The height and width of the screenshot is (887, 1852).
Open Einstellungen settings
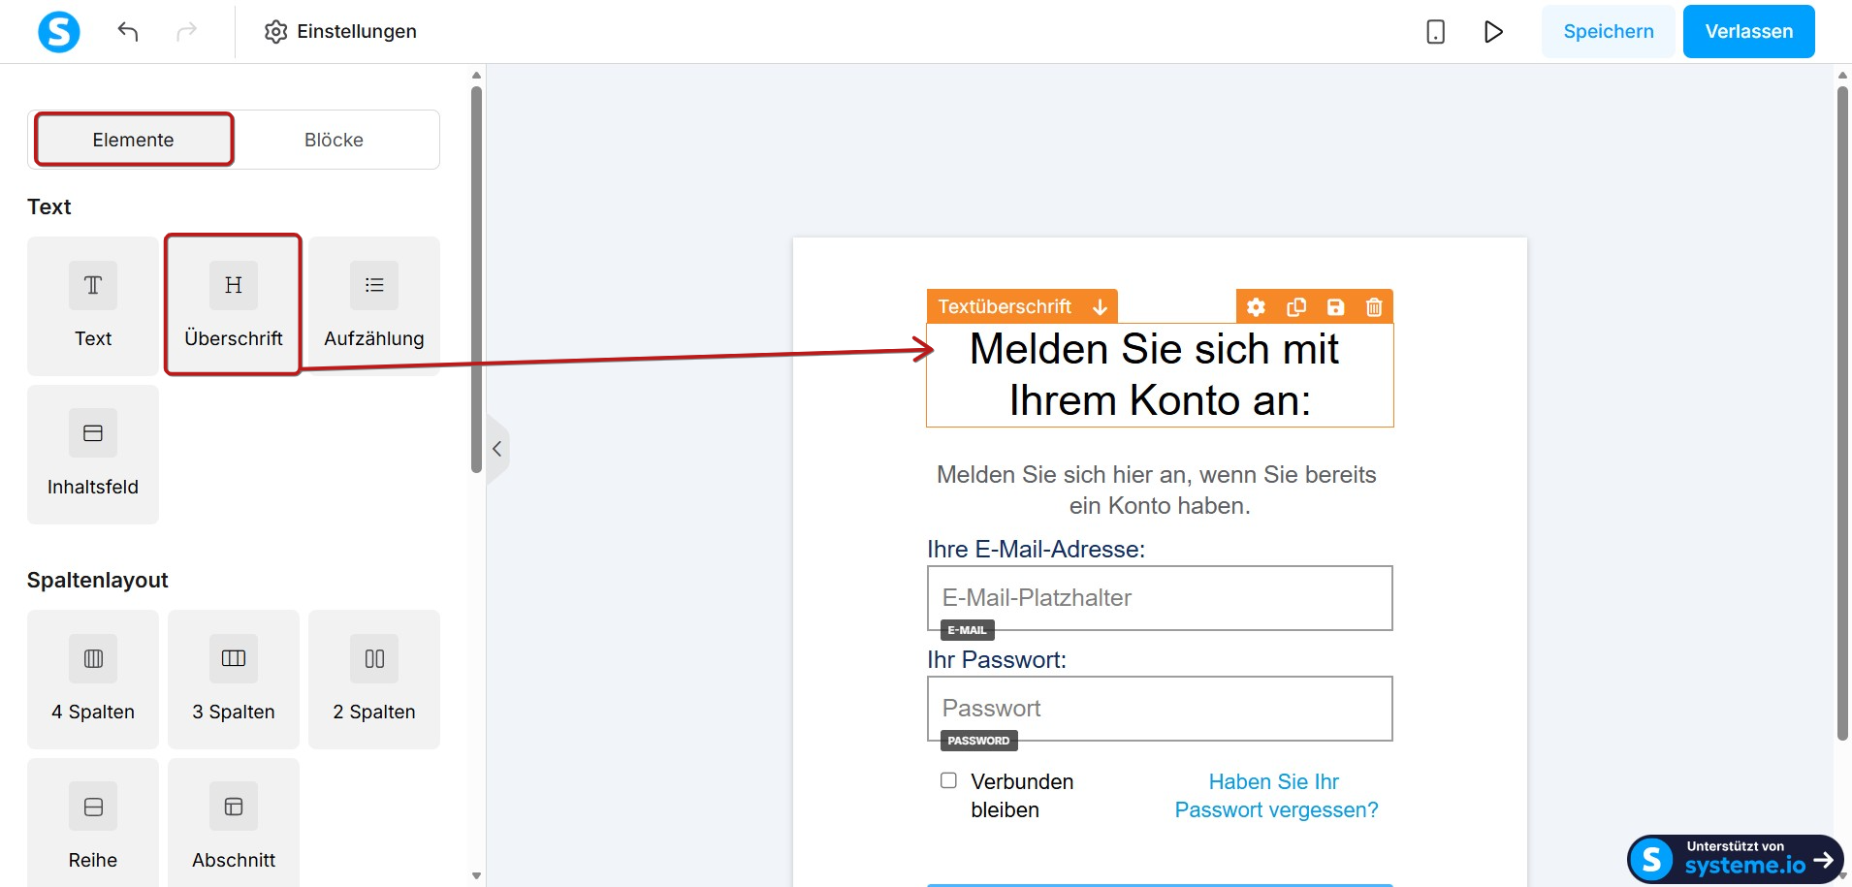pos(340,31)
